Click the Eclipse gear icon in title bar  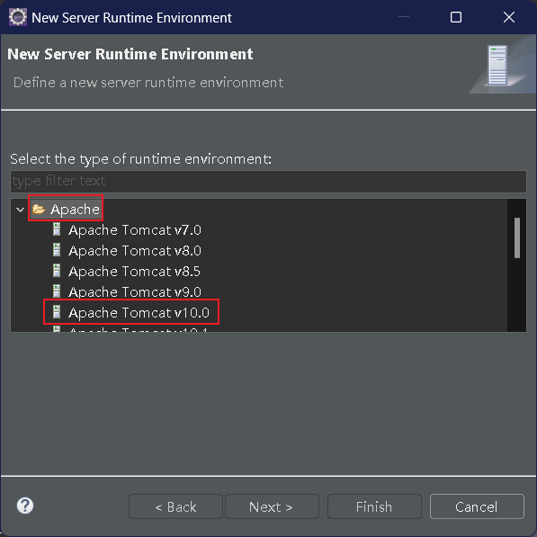click(17, 17)
